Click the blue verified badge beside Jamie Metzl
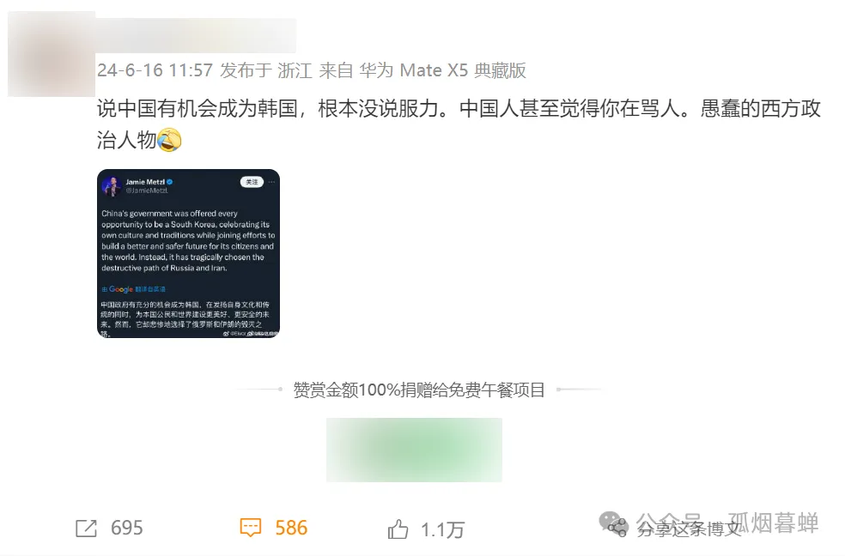This screenshot has width=845, height=556. (170, 182)
